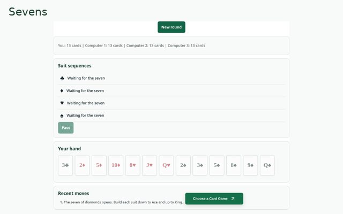Click the Sevens page title

coord(28,12)
